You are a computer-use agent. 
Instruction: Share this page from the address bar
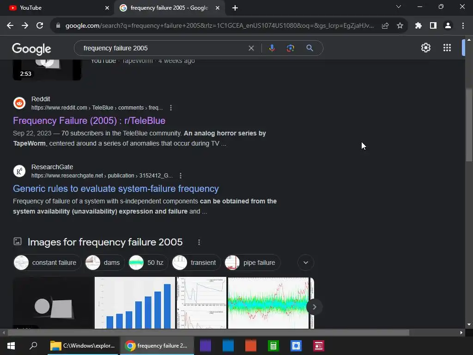coord(385,26)
